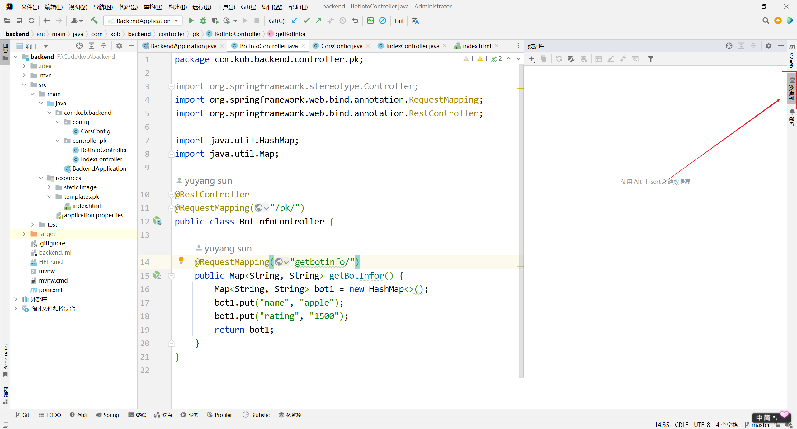The width and height of the screenshot is (797, 429).
Task: Click the build hammer icon
Action: (x=94, y=21)
